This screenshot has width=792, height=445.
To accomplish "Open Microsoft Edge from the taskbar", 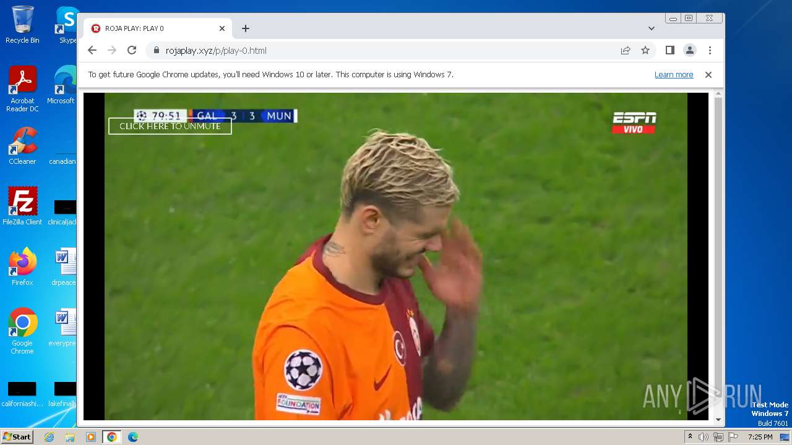I will click(132, 437).
